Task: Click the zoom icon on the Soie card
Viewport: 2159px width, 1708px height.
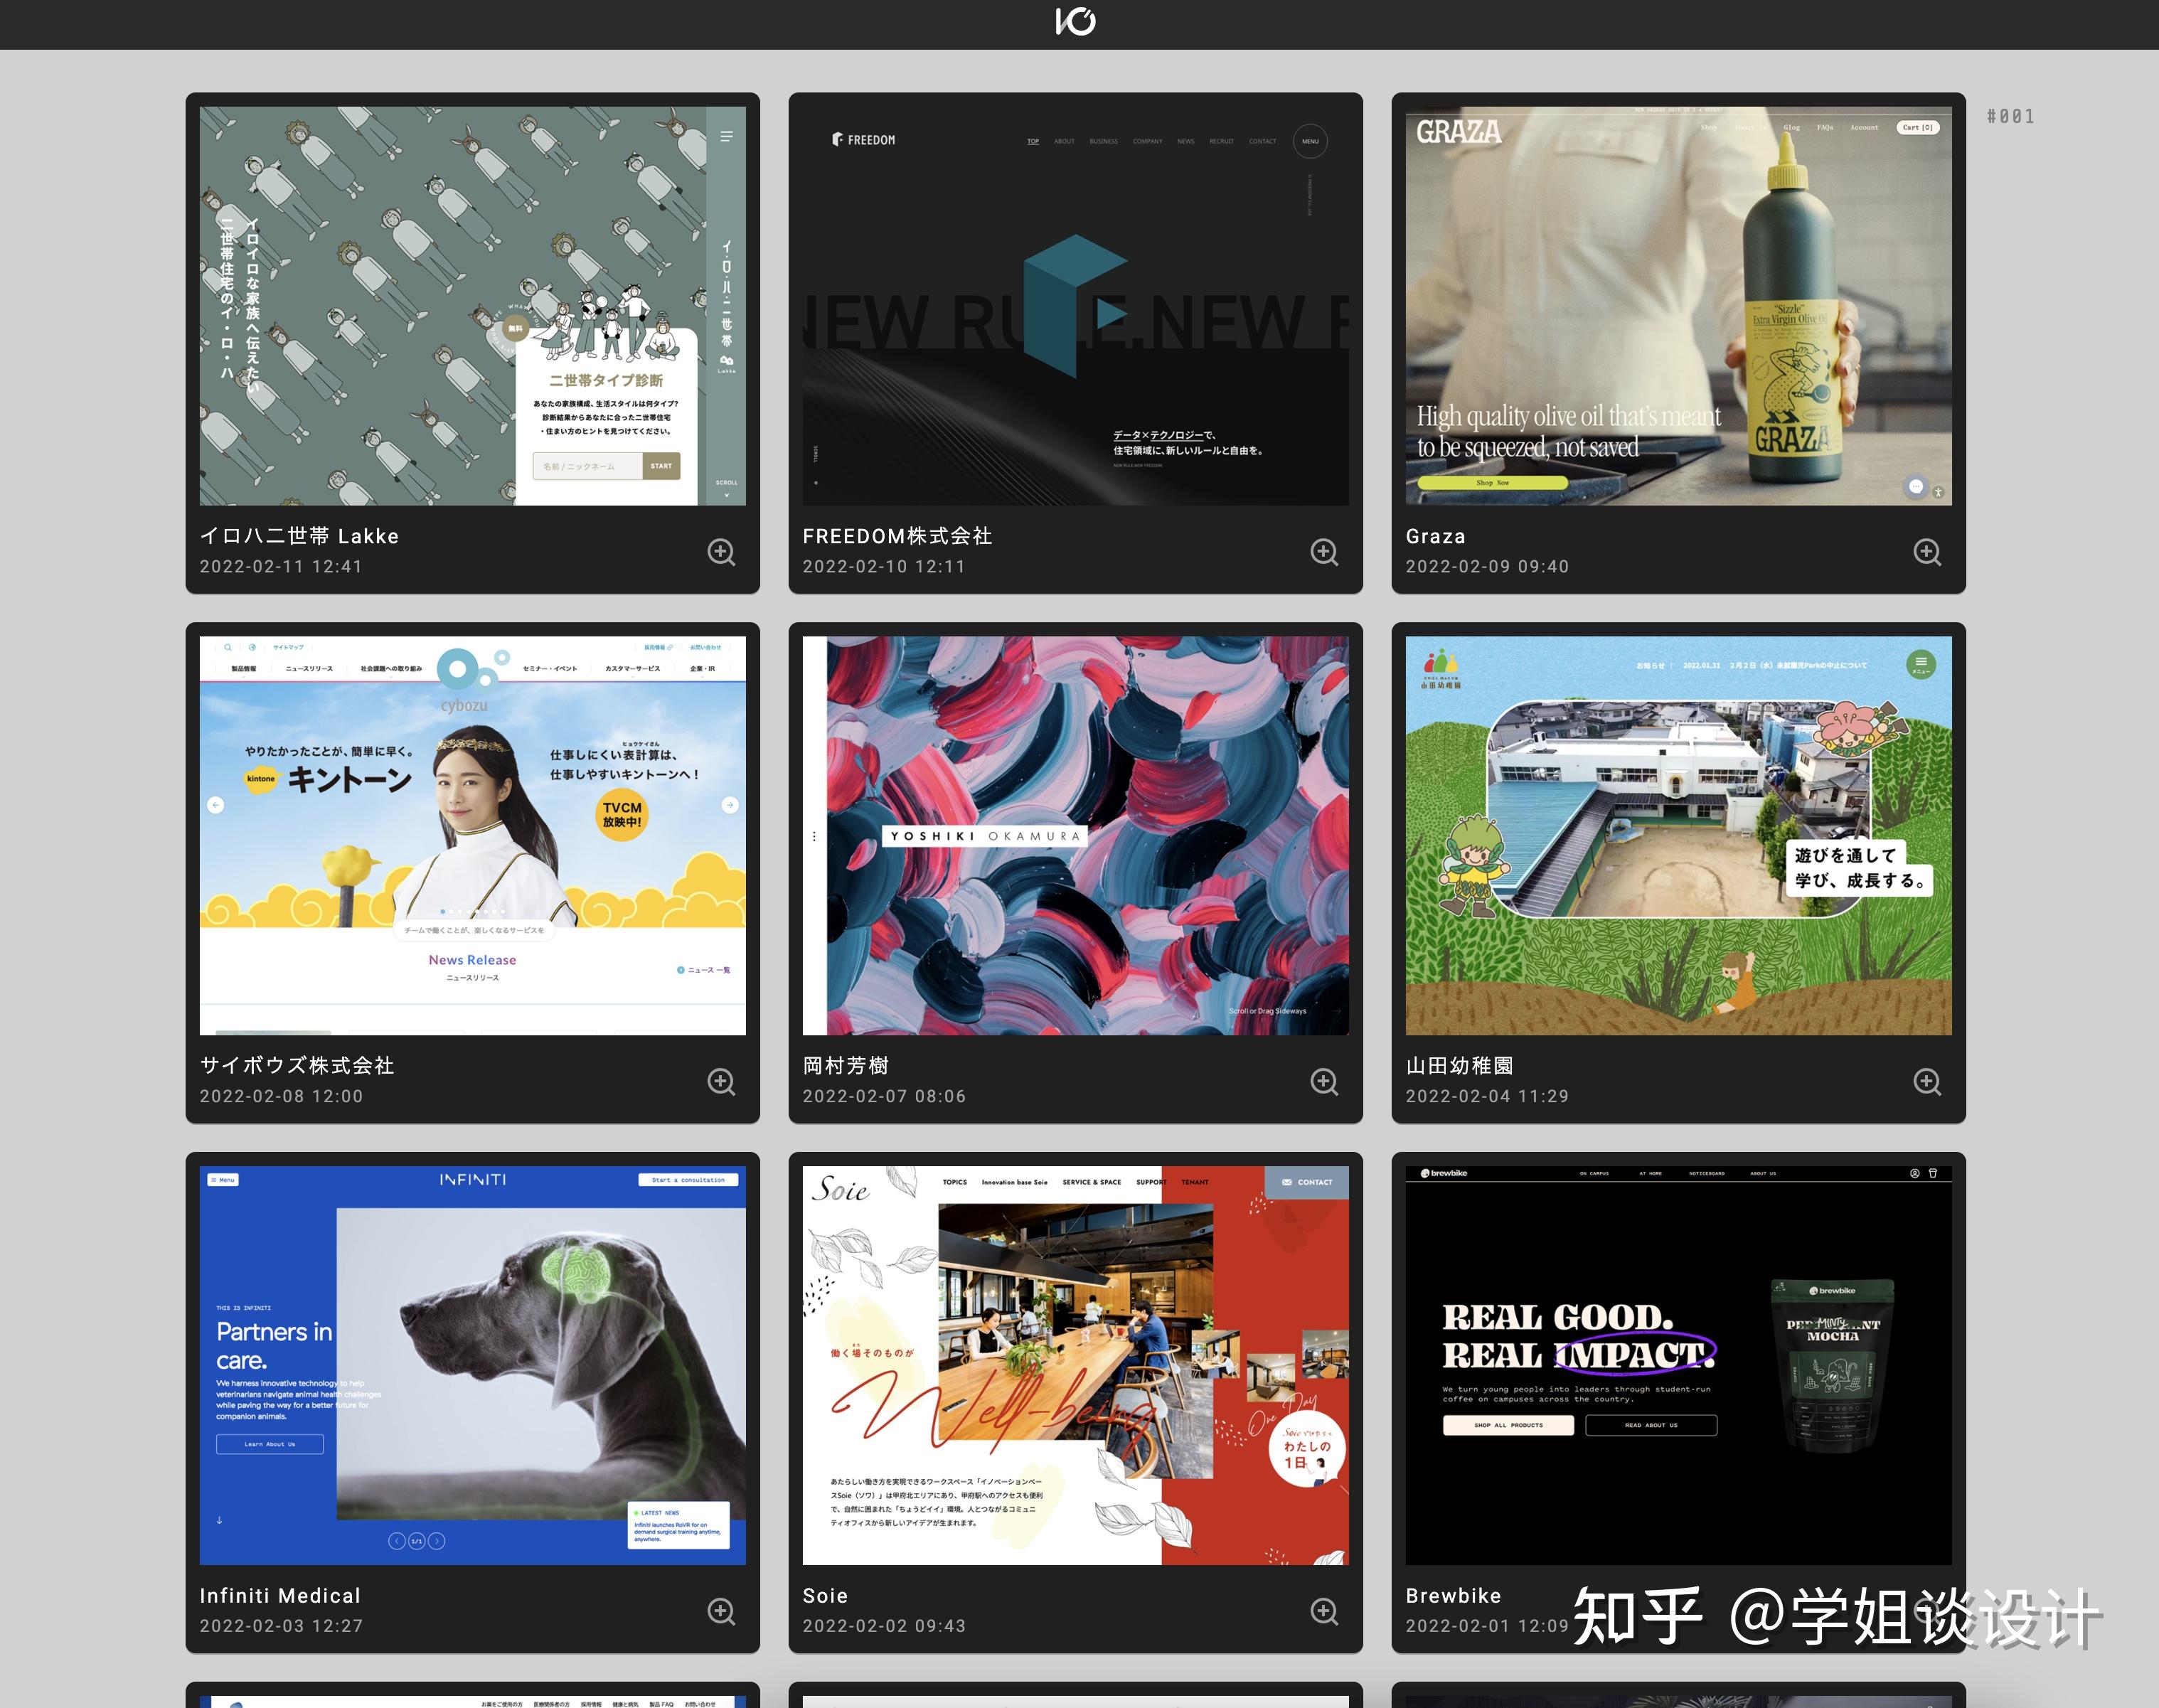Action: click(1324, 1613)
